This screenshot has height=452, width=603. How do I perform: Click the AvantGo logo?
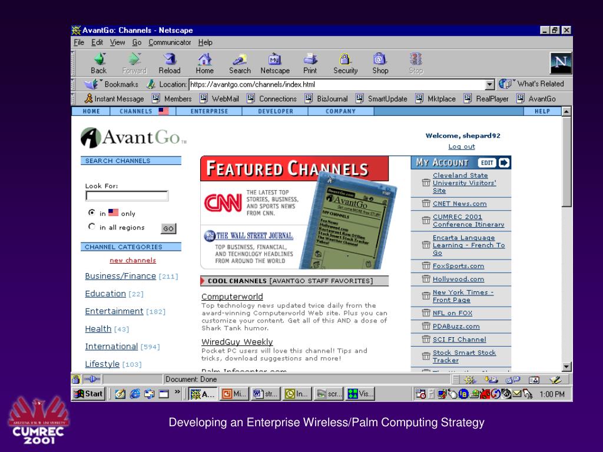click(134, 138)
